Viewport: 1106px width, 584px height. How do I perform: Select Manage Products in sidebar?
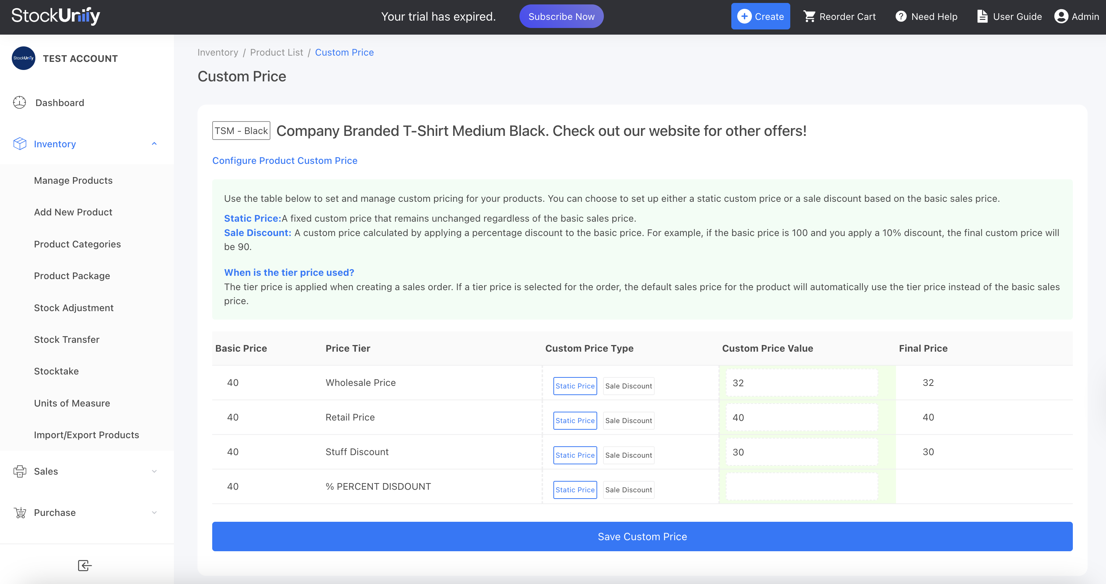coord(73,180)
